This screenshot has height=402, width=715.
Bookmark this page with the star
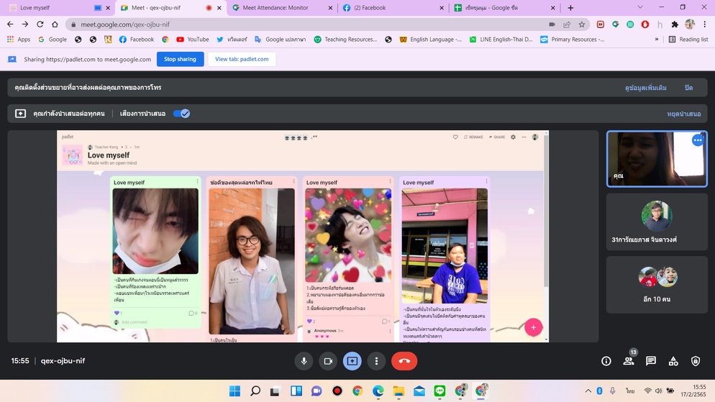point(581,24)
